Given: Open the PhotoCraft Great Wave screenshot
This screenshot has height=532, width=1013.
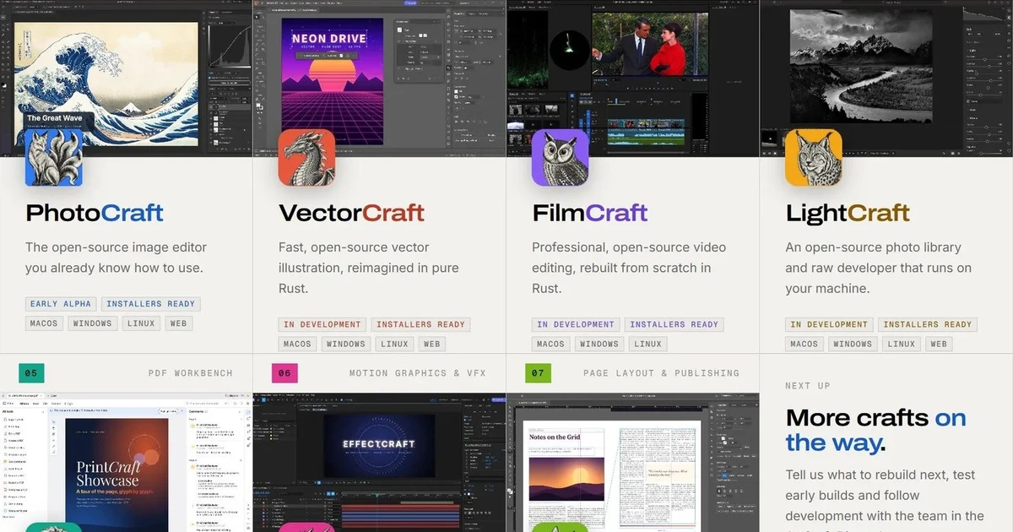Looking at the screenshot, I should coord(127,78).
